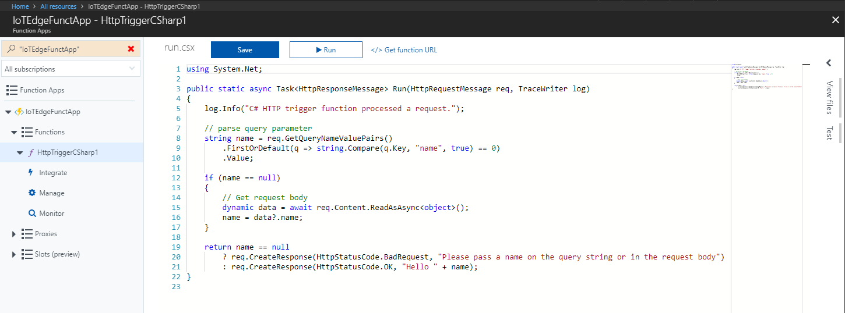This screenshot has width=845, height=313.
Task: Click line number 3 in the gutter
Action: tap(178, 89)
